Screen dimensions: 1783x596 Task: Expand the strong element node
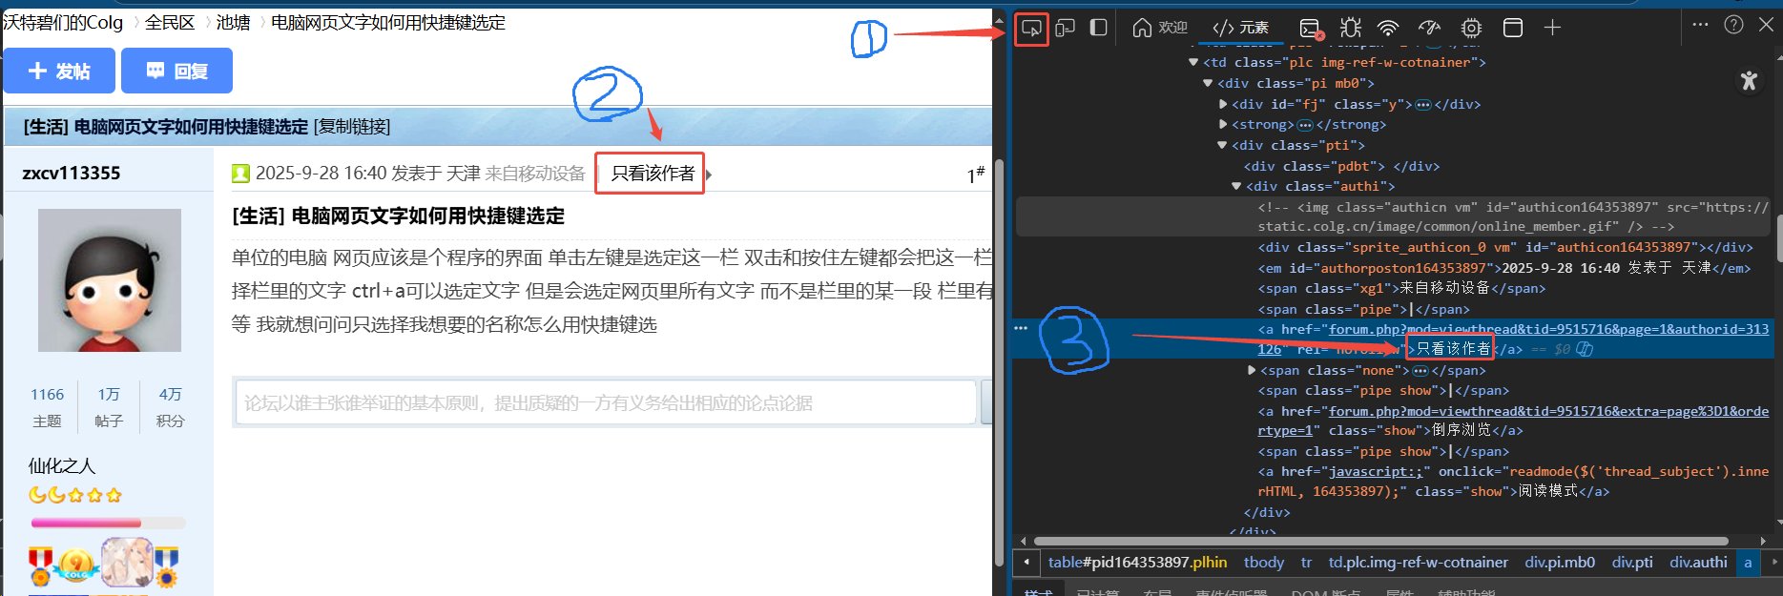pos(1224,125)
